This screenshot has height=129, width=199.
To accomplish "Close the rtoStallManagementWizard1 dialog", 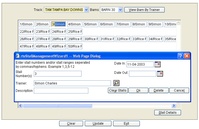I will [x=187, y=56].
